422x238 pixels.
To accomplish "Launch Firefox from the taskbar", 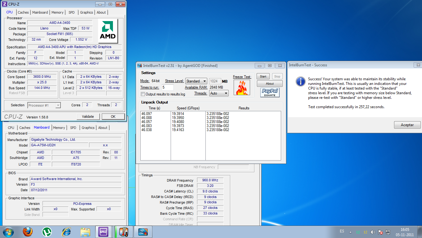I will coord(28,232).
